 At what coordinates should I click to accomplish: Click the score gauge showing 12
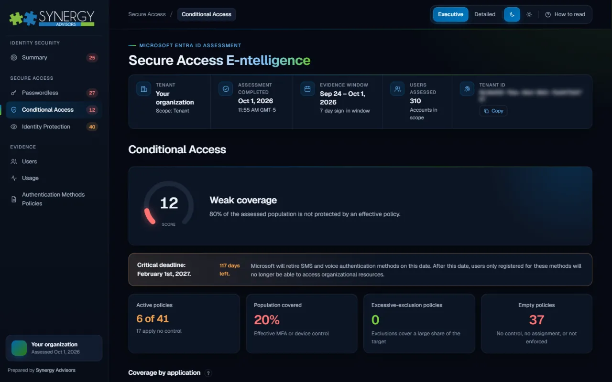pyautogui.click(x=169, y=203)
